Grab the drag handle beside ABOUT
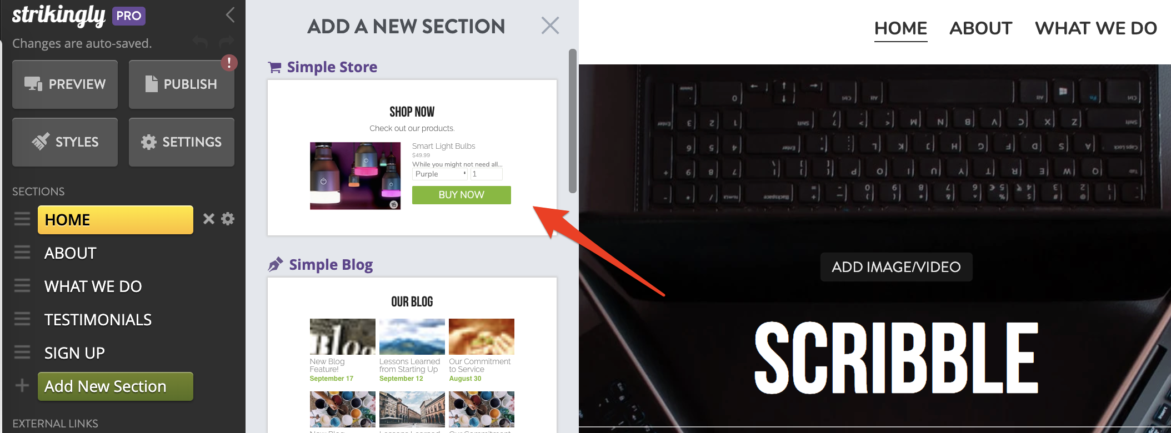1171x433 pixels. pyautogui.click(x=22, y=253)
